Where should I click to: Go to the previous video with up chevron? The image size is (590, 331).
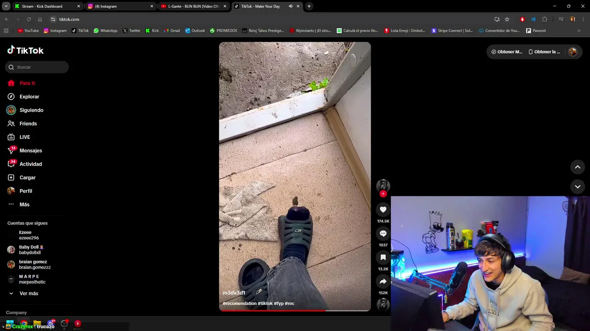click(578, 167)
